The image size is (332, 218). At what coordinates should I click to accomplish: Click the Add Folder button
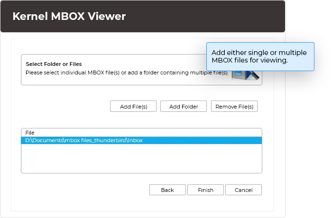tap(184, 106)
